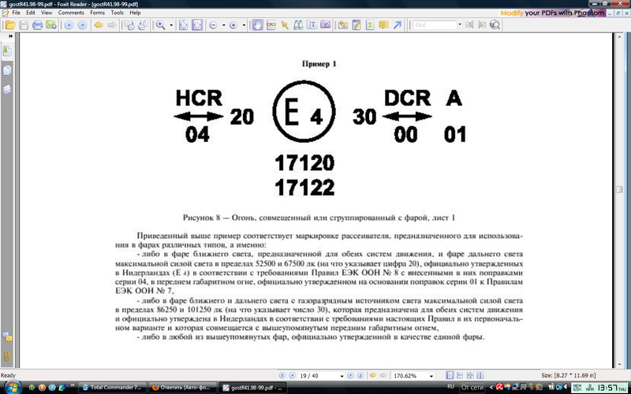The height and width of the screenshot is (394, 631).
Task: Open the Find options dropdown arrow
Action: (460, 25)
